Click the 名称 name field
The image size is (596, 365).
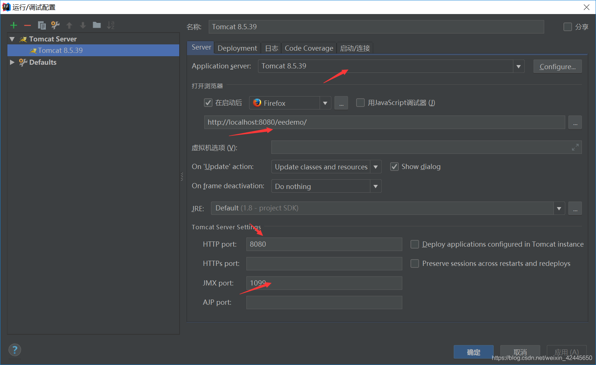pyautogui.click(x=376, y=27)
